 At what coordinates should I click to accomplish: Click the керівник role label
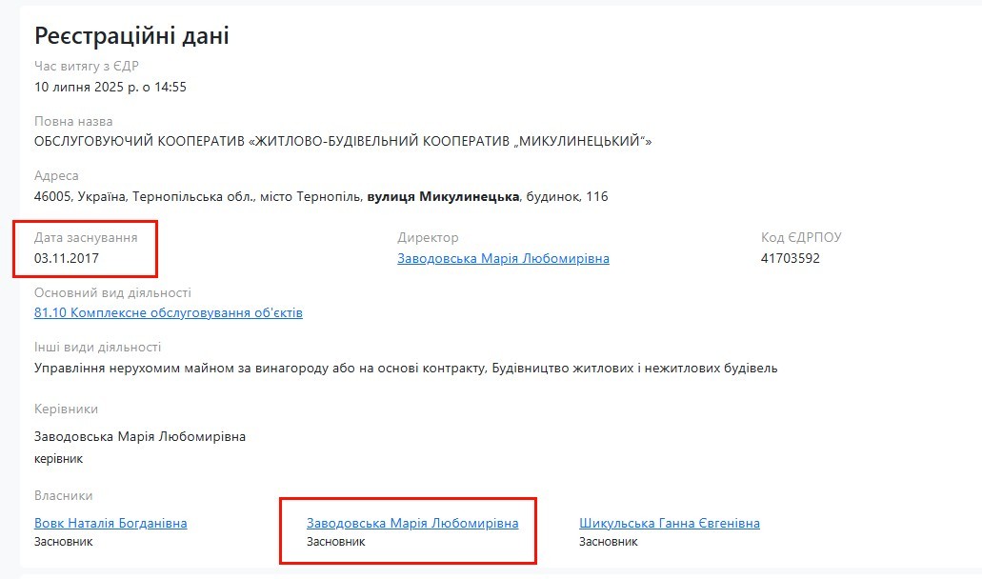pyautogui.click(x=58, y=459)
